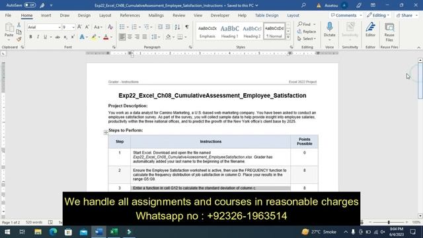Apply the Heading 2 style
This screenshot has width=423, height=238.
pos(252,31)
